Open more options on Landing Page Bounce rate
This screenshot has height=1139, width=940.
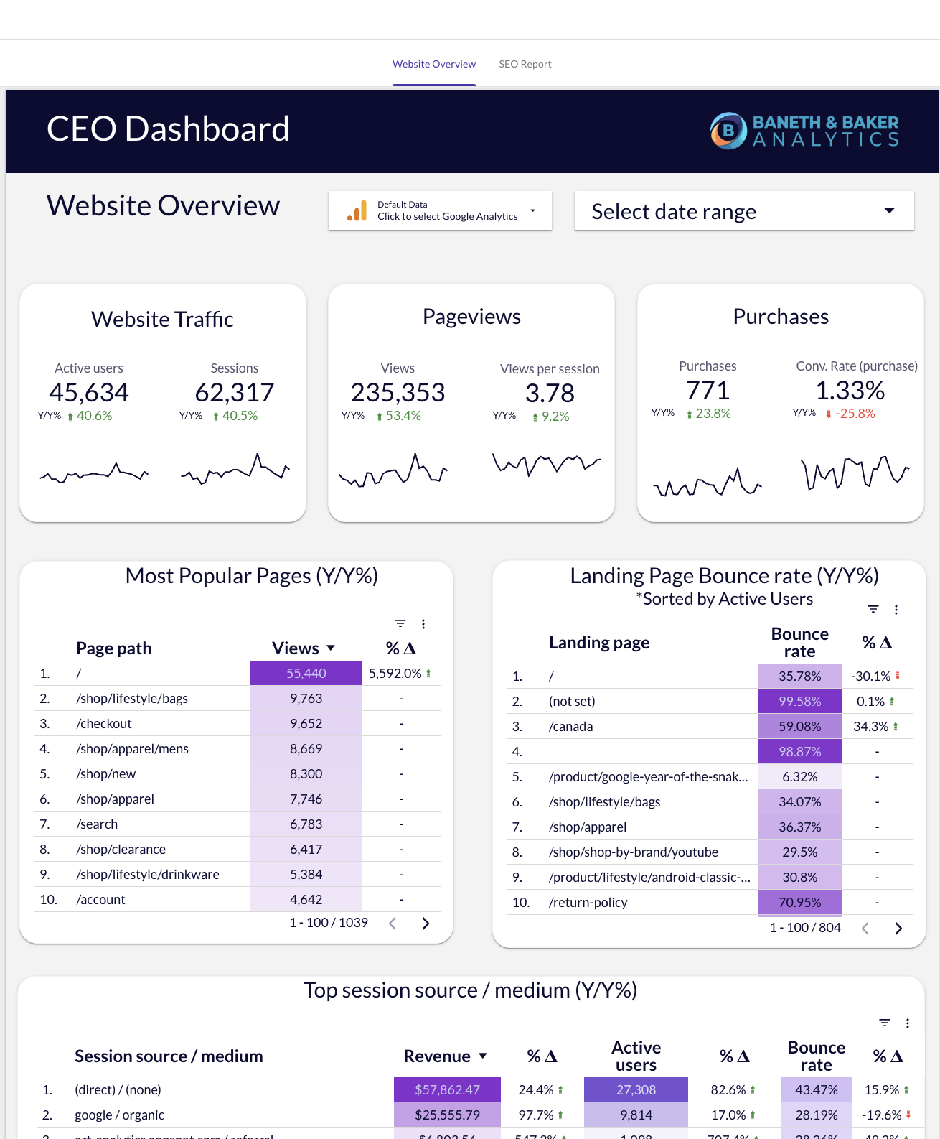pos(896,610)
